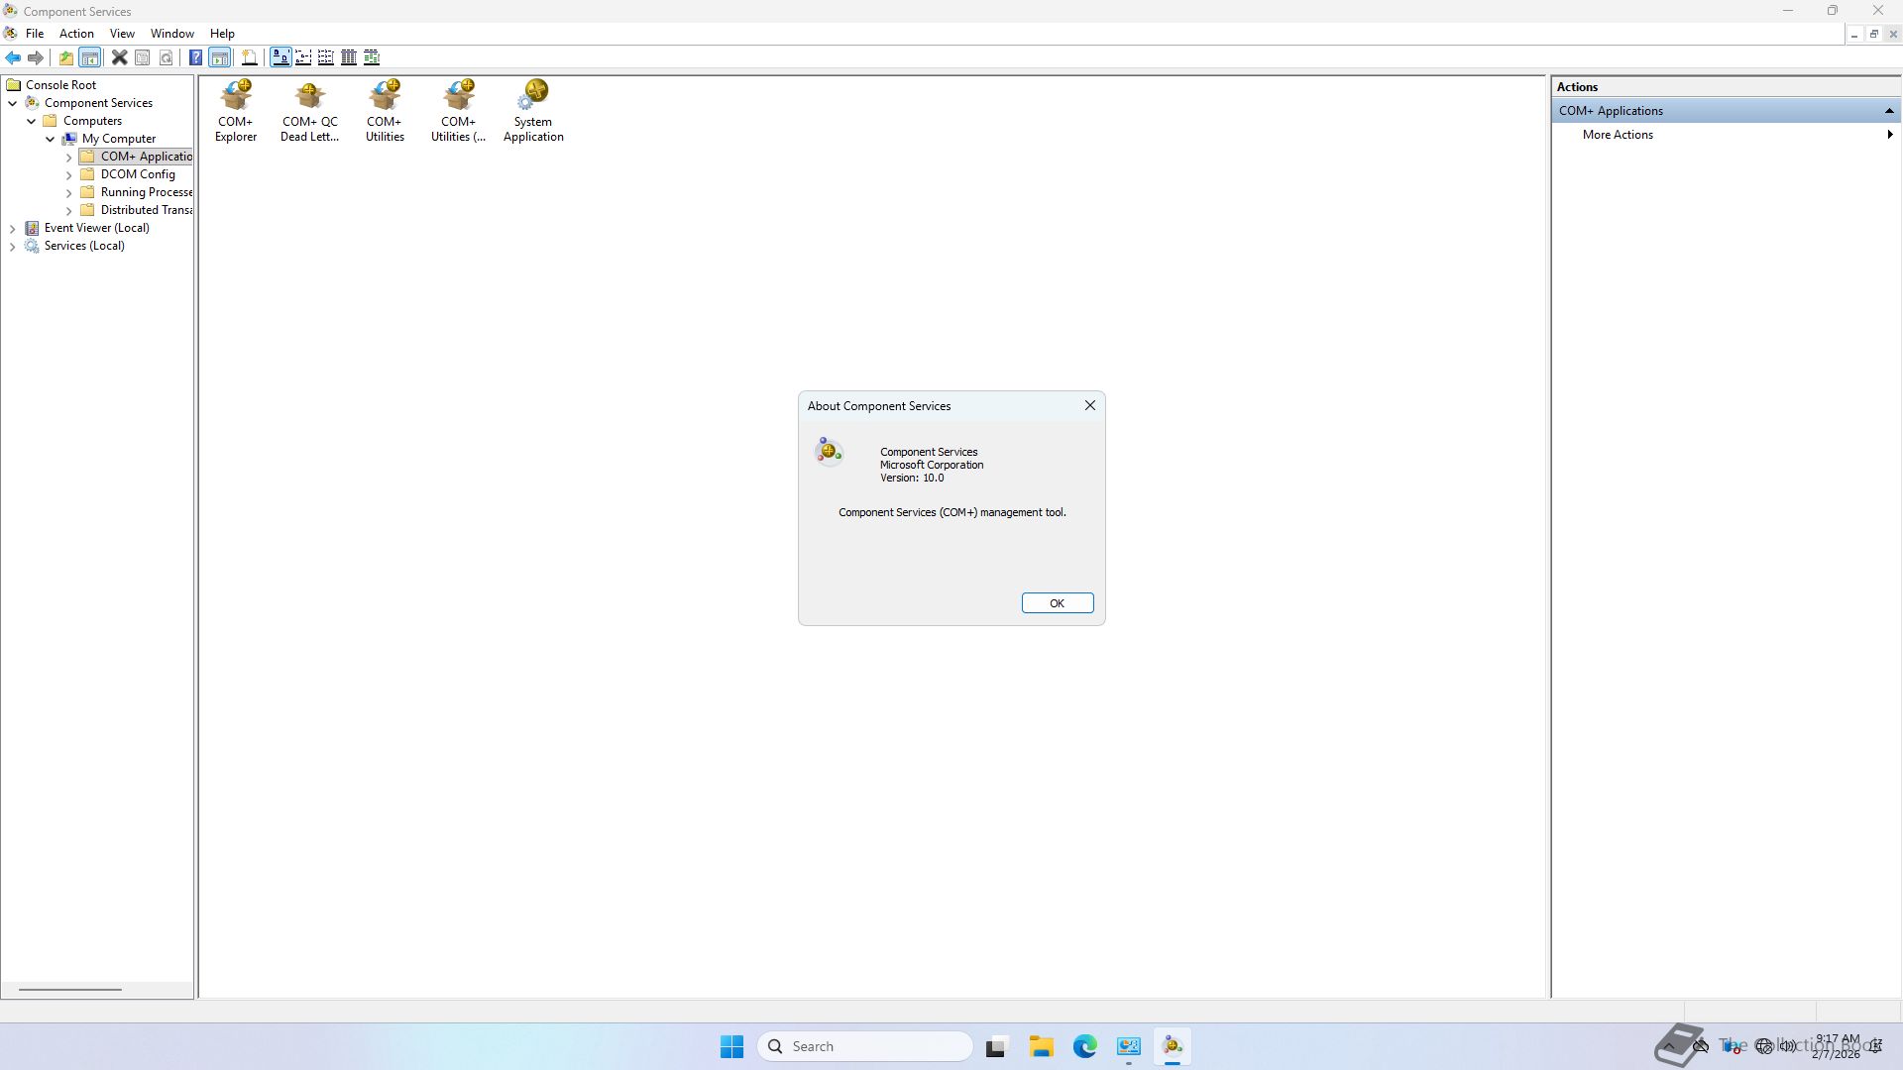
Task: Open the Window menu
Action: [x=171, y=34]
